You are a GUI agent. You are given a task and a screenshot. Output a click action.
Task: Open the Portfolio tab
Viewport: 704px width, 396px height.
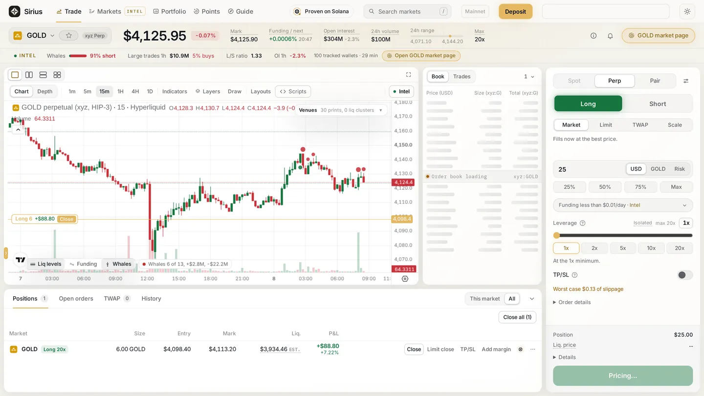click(x=169, y=11)
